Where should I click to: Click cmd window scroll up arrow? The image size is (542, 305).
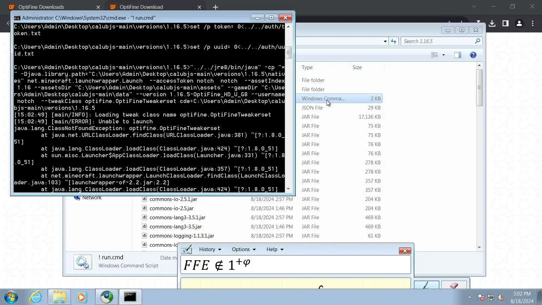[x=288, y=26]
